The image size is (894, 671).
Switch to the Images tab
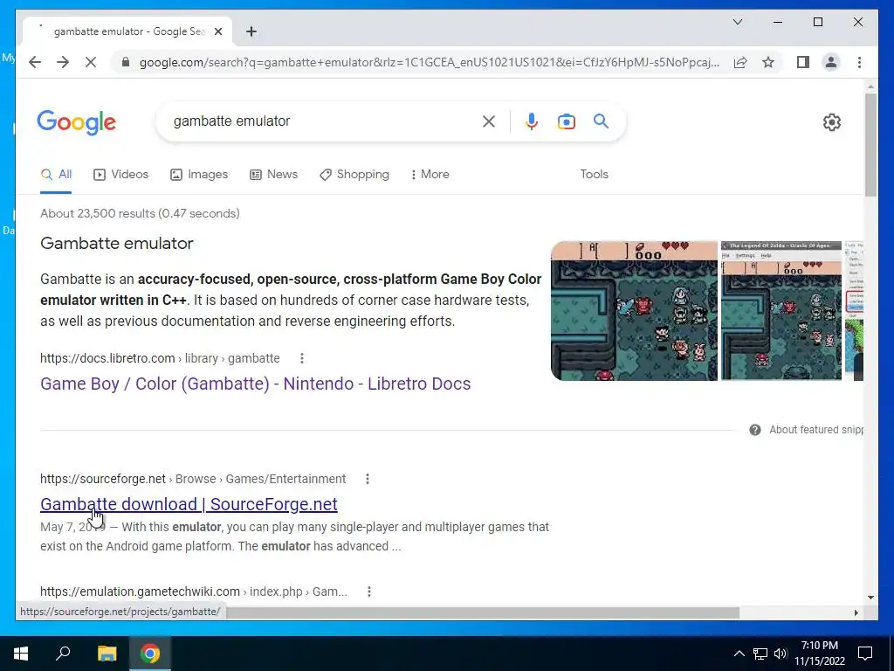pyautogui.click(x=199, y=175)
